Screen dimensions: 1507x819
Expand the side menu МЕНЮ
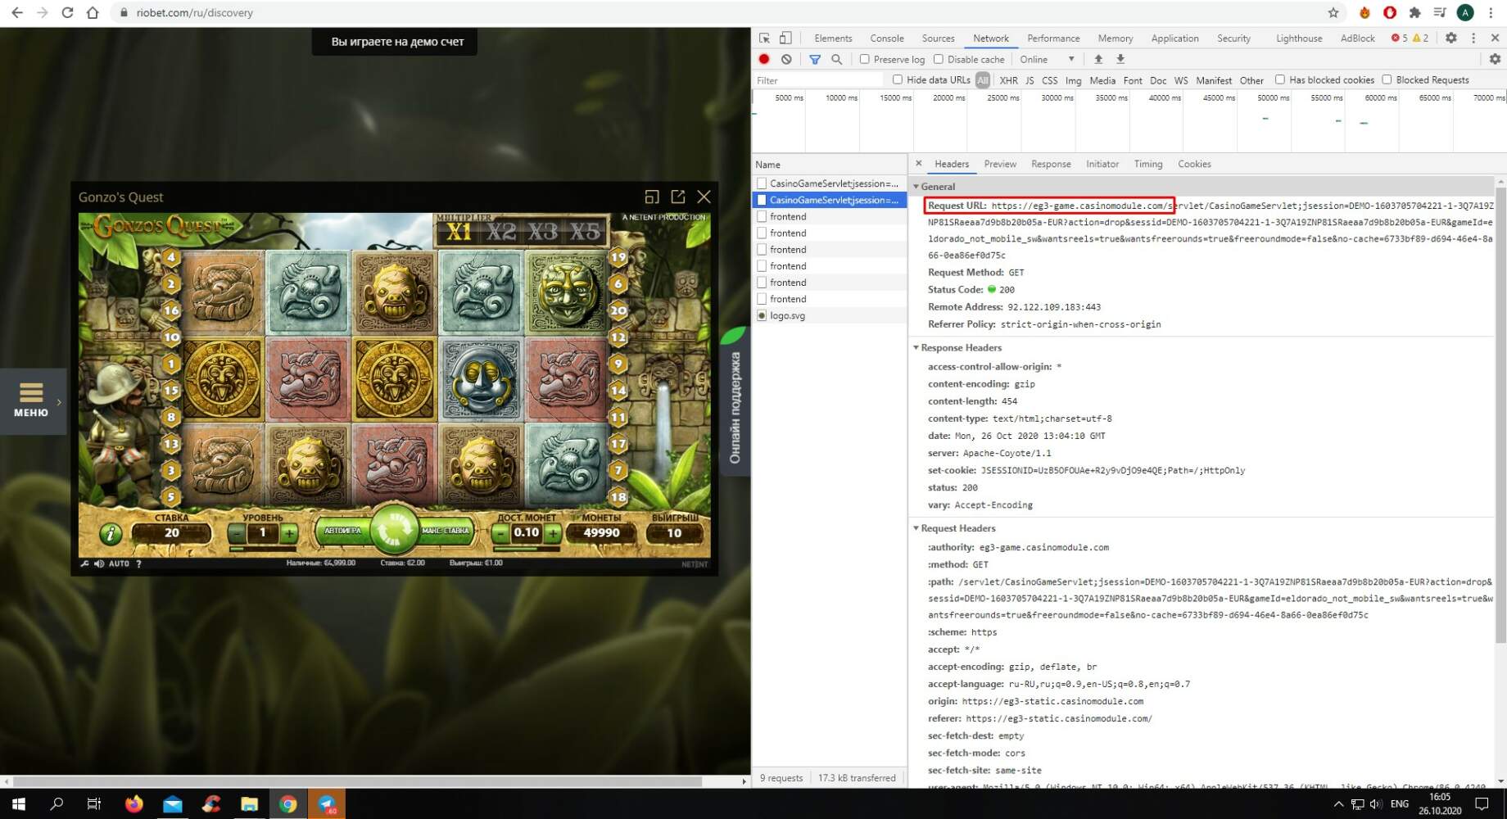coord(31,400)
